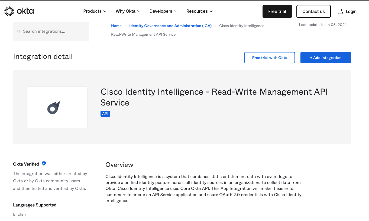Screen dimensions: 369x221
Task: Click the Login text link
Action: pos(351,11)
